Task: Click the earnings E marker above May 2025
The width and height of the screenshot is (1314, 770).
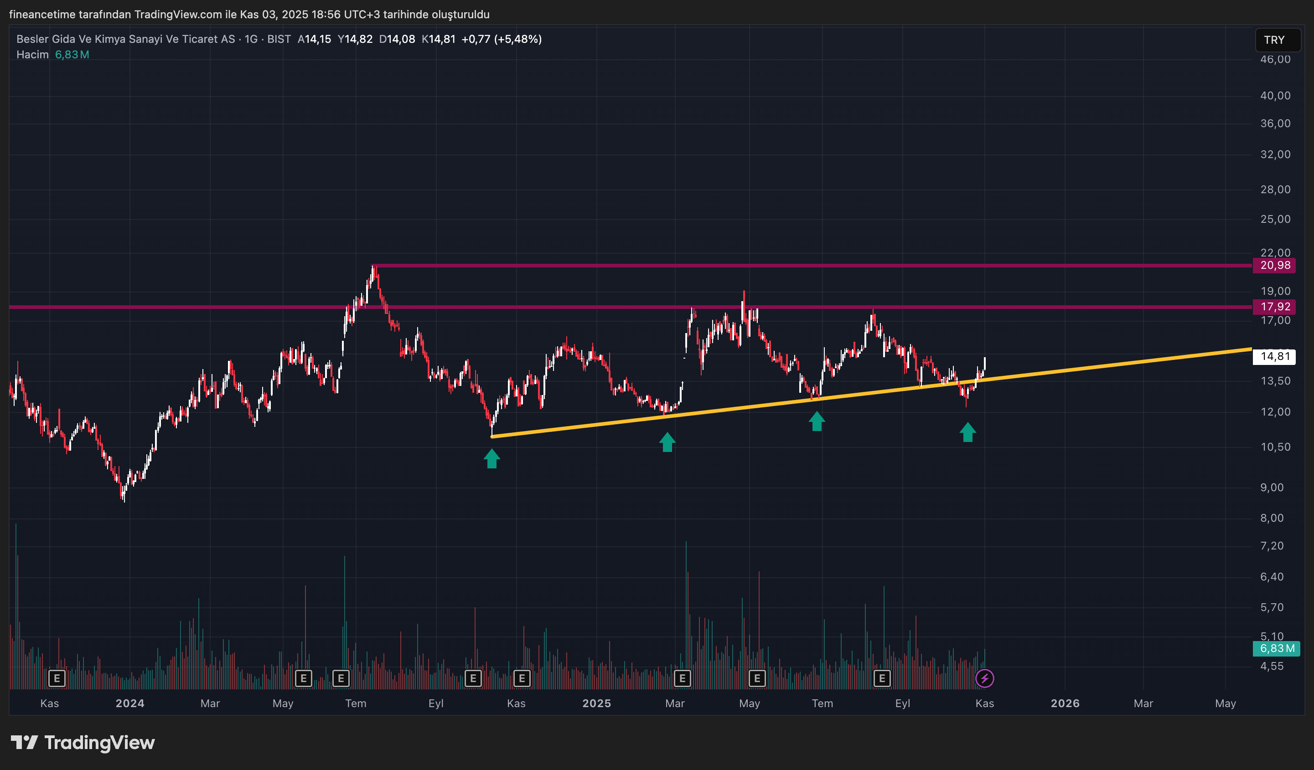Action: (x=756, y=678)
